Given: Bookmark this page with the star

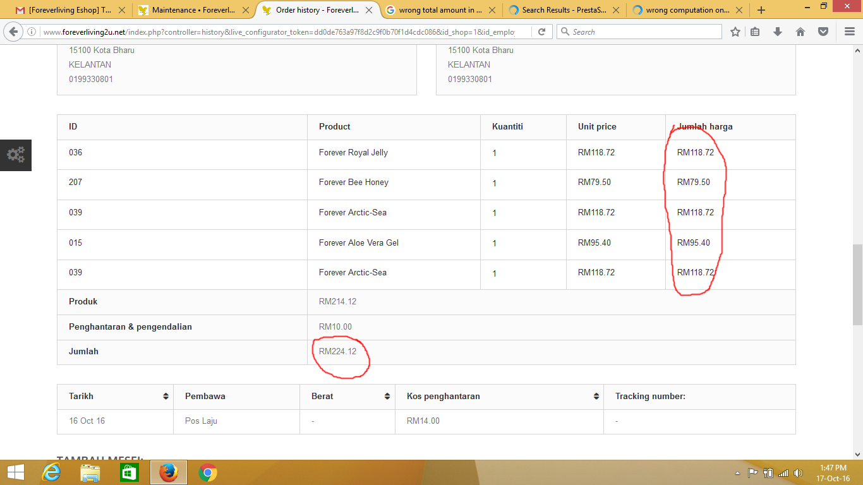Looking at the screenshot, I should click(735, 32).
